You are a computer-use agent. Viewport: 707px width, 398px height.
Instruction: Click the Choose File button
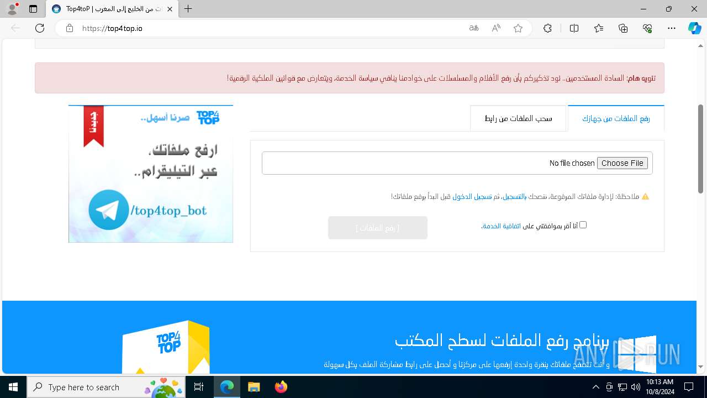(622, 163)
